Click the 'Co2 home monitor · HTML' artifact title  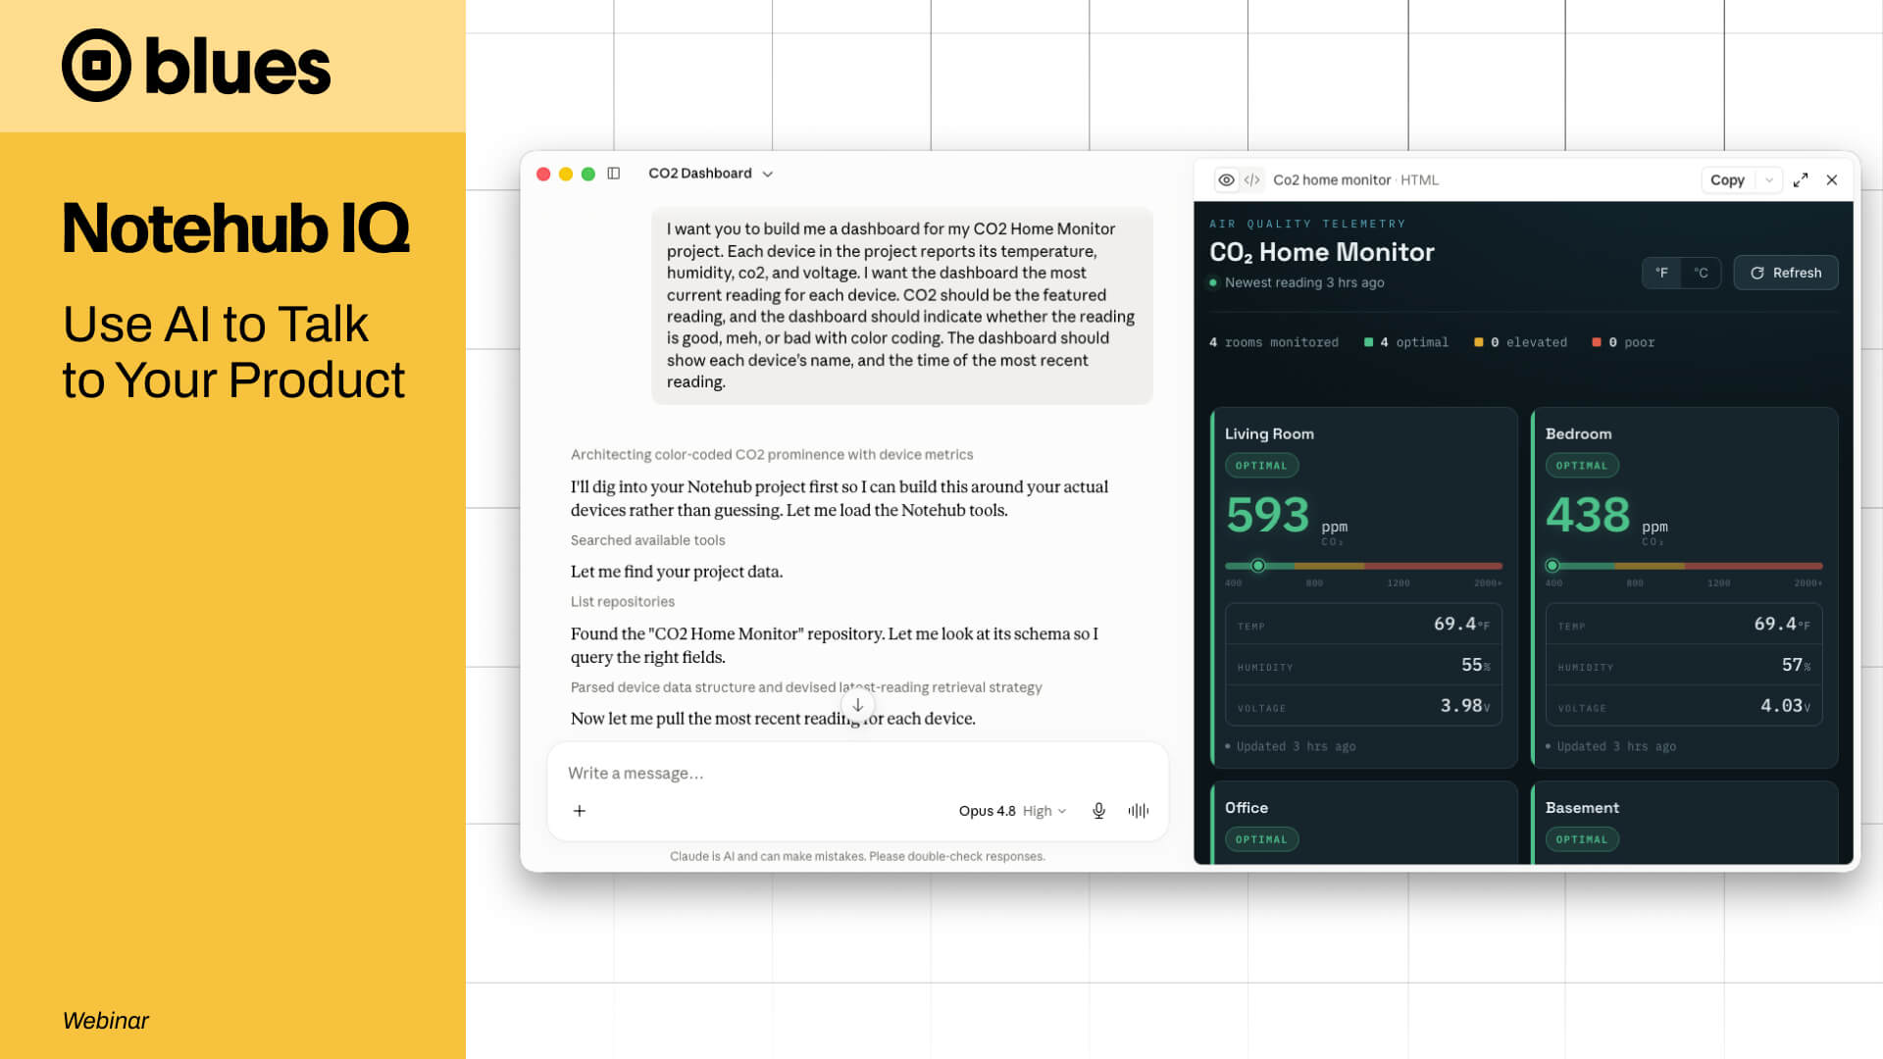pos(1355,180)
